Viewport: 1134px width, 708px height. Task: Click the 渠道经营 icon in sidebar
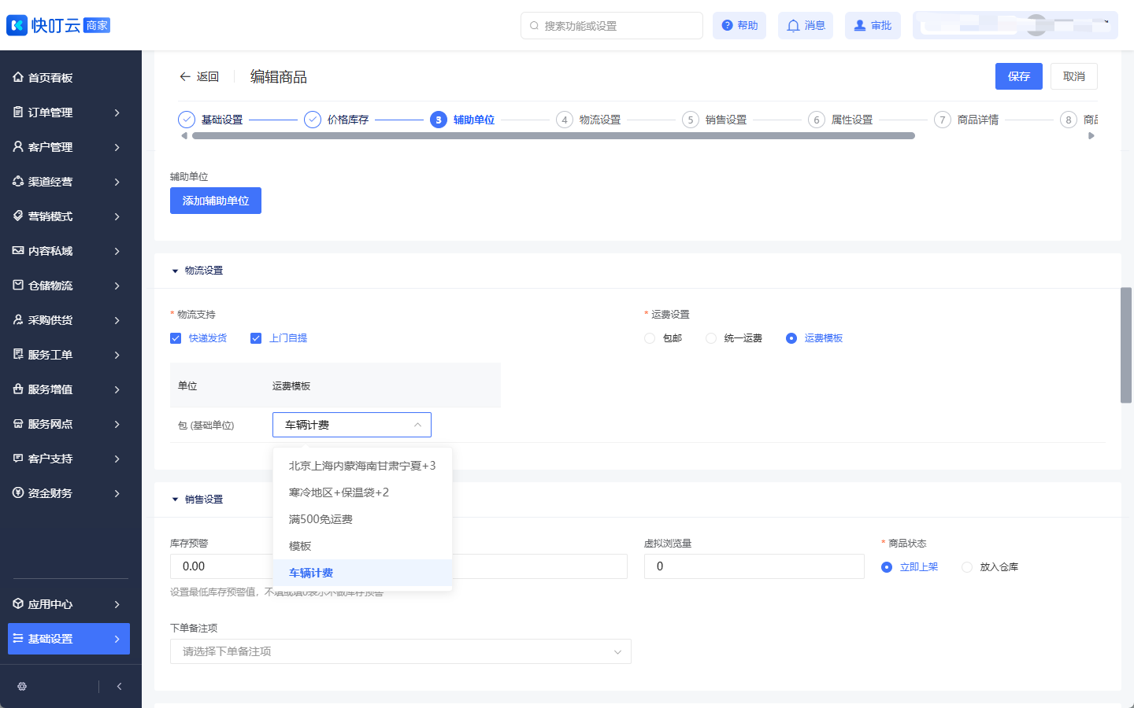pyautogui.click(x=18, y=181)
